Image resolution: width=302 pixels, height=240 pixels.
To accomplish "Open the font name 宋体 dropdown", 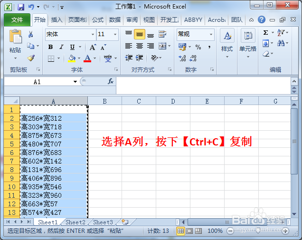I will pos(93,34).
